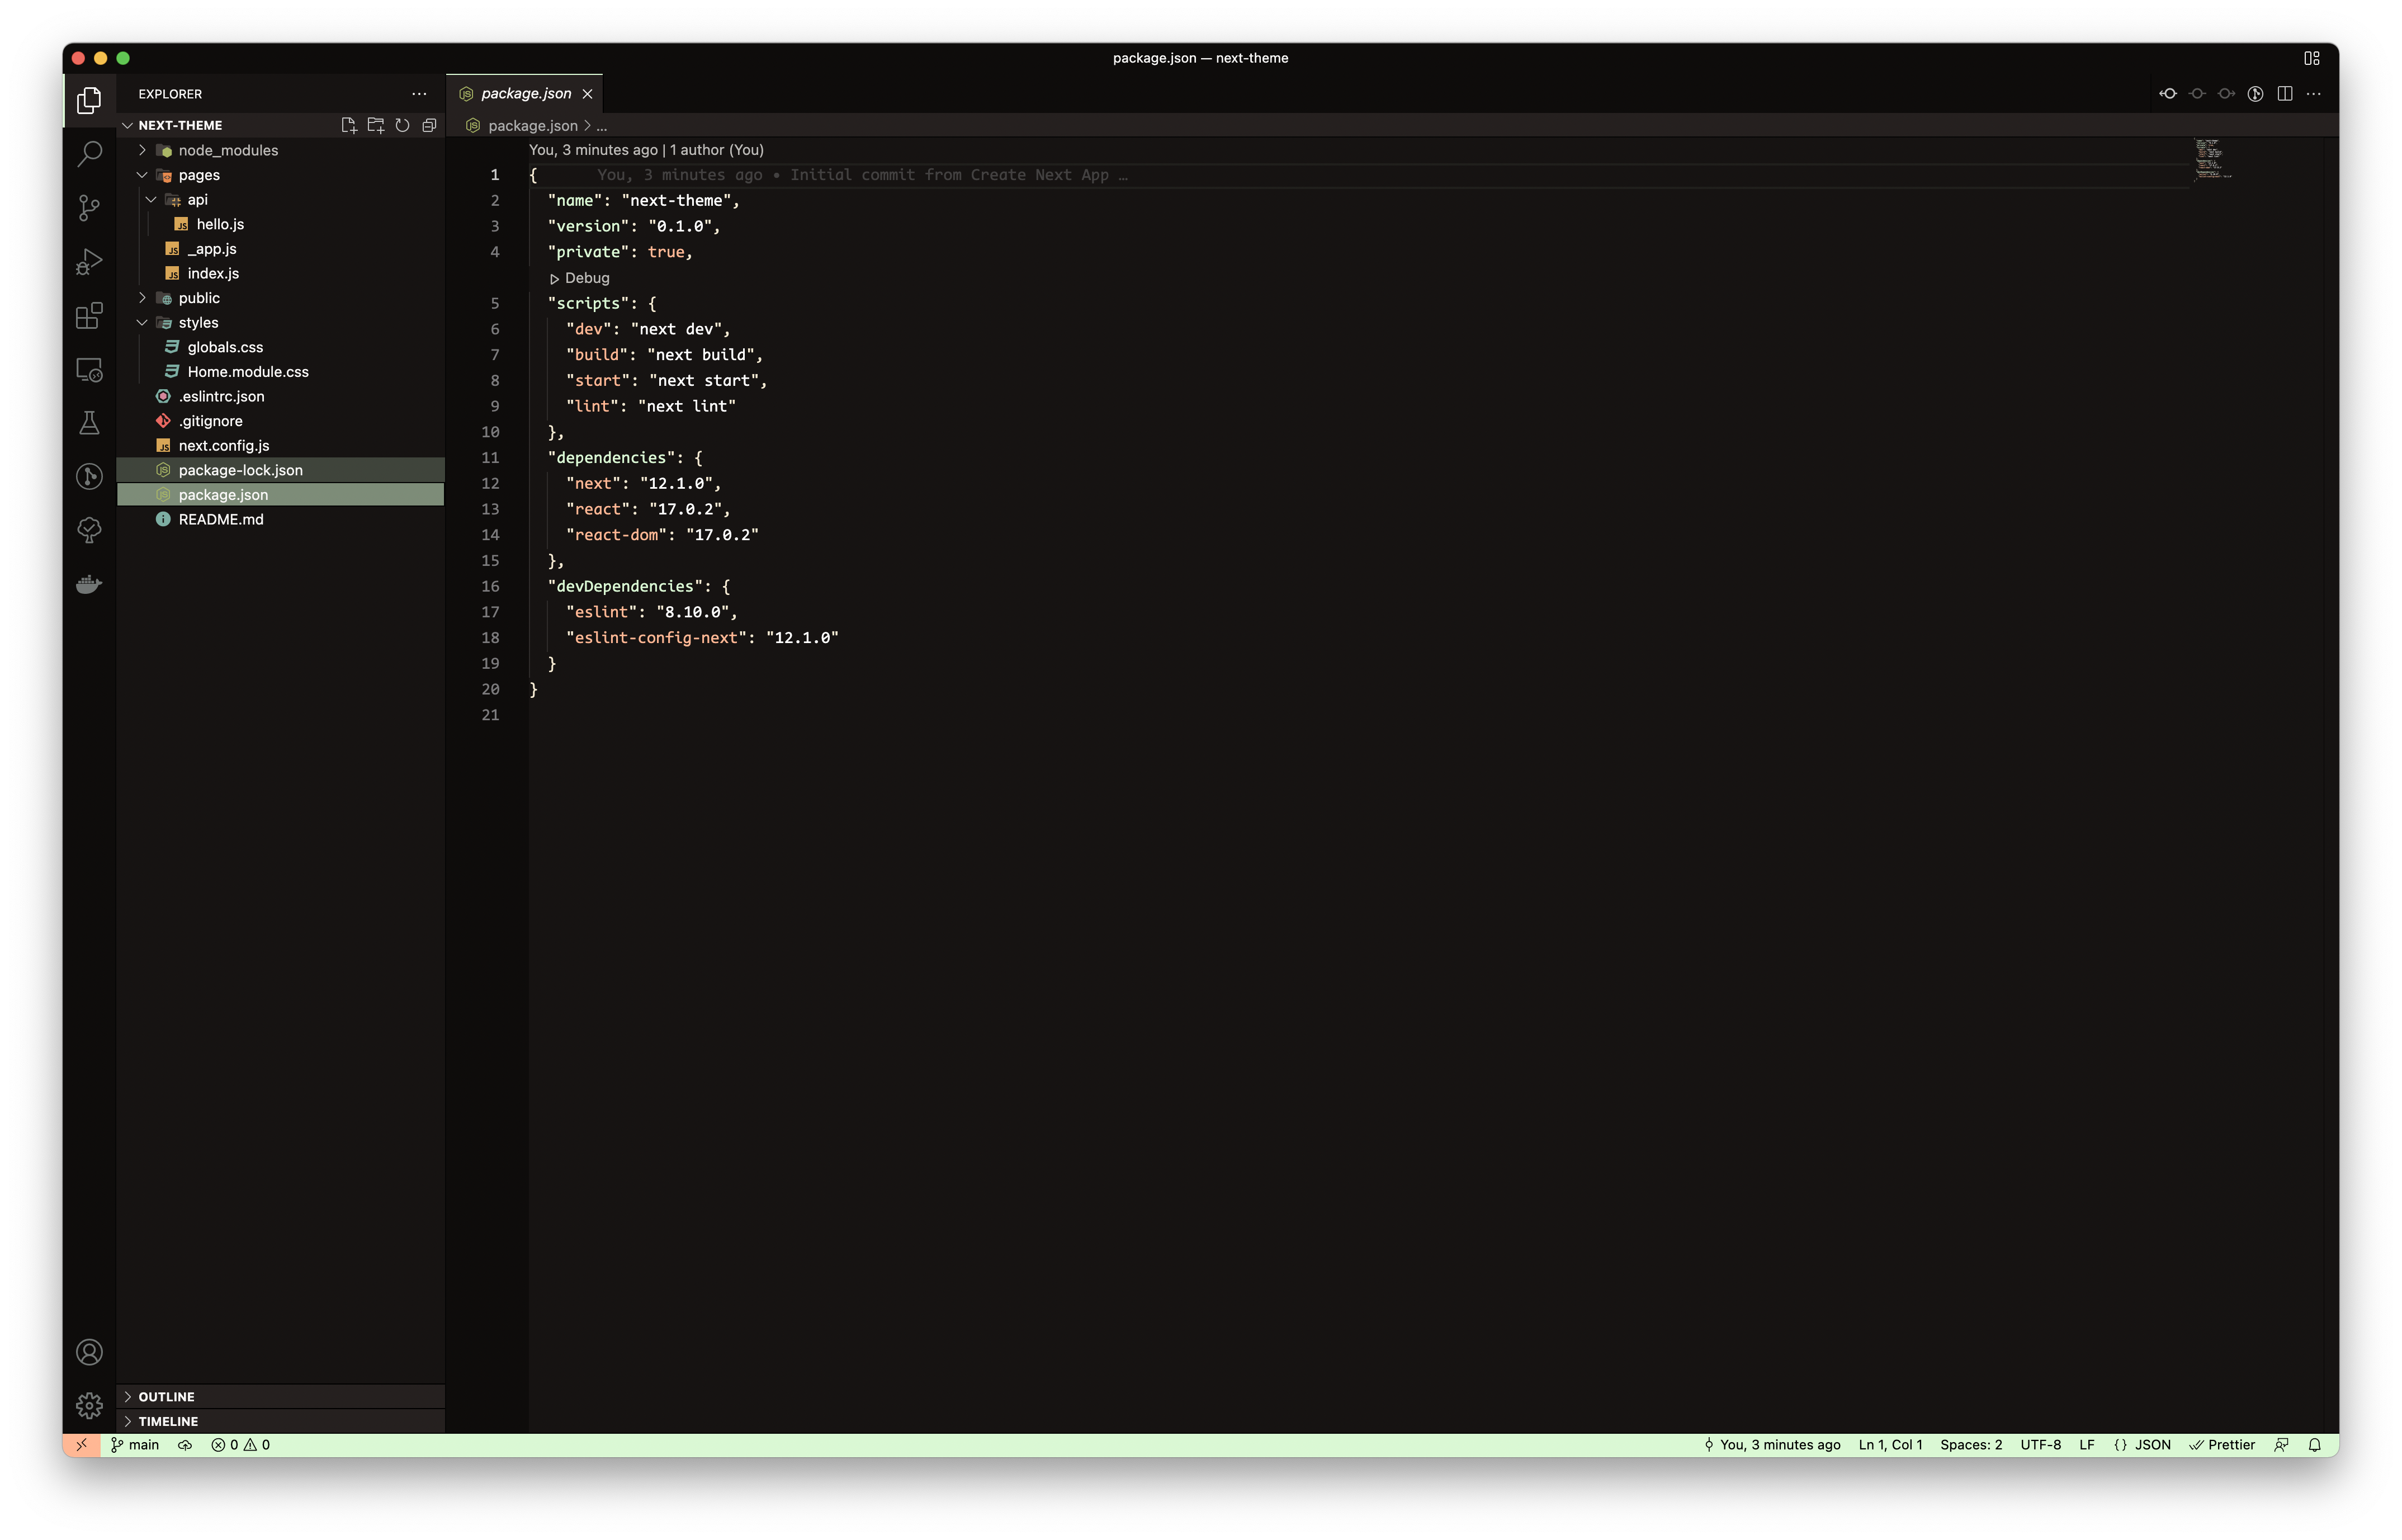The width and height of the screenshot is (2402, 1540).
Task: Open Run and Debug view
Action: pyautogui.click(x=89, y=262)
